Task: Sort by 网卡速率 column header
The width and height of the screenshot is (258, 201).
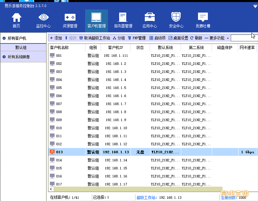Action: click(x=247, y=47)
